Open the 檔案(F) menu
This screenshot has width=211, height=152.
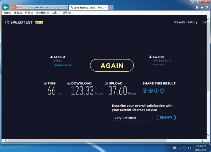pos(7,13)
